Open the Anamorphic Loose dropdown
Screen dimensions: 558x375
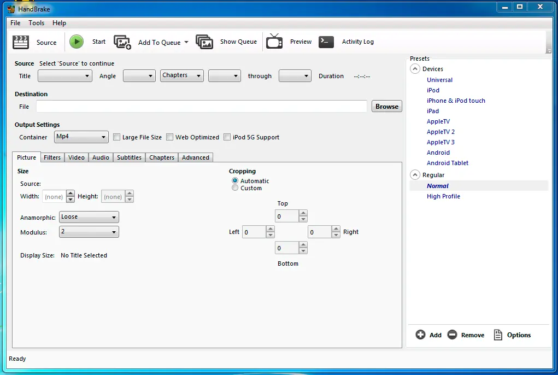tap(89, 217)
